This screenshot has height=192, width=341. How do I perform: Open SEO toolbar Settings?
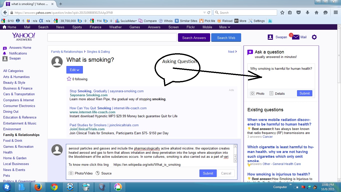(x=257, y=21)
